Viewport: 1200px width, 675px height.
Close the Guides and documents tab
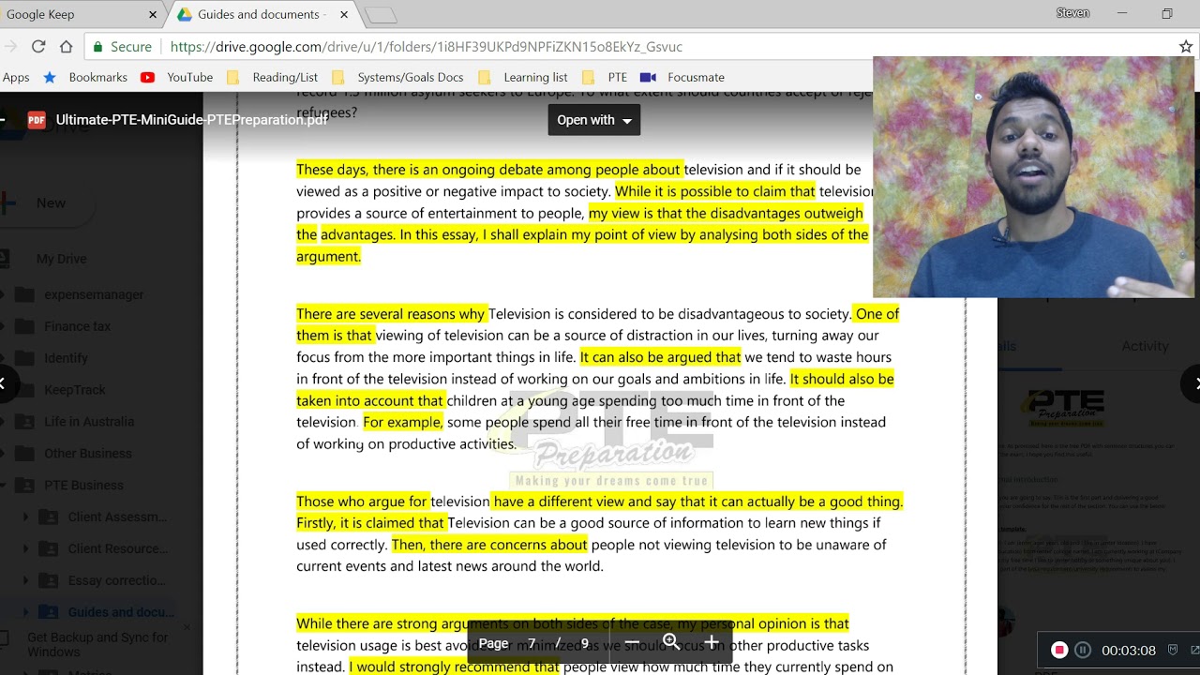tap(344, 14)
